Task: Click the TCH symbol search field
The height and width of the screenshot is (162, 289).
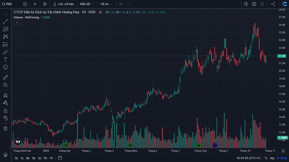Action: (x=10, y=4)
